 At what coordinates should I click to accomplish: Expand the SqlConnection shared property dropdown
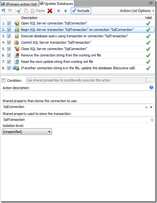(151, 107)
